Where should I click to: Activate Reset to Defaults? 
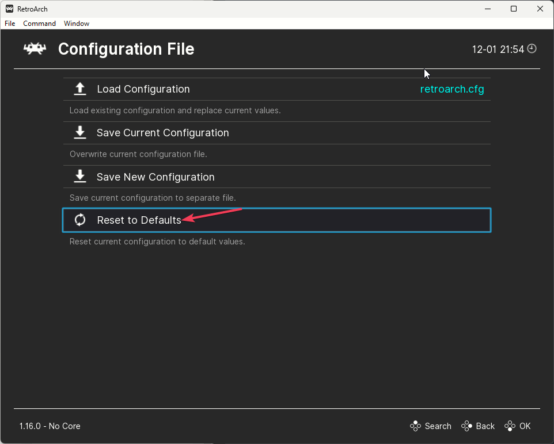(x=139, y=220)
